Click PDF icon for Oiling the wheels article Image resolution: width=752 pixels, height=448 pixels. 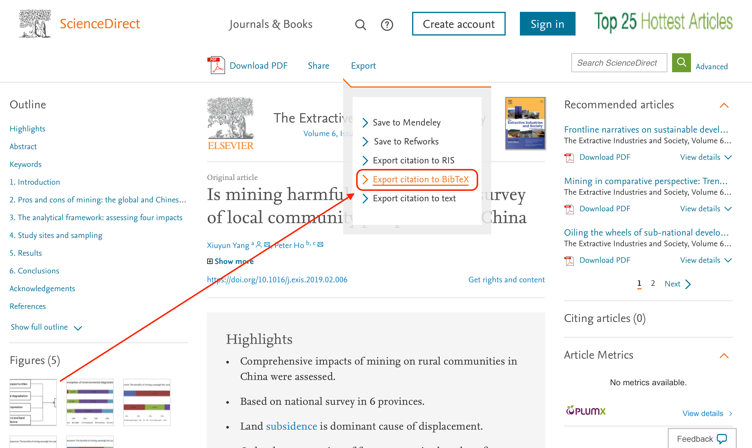pyautogui.click(x=569, y=260)
